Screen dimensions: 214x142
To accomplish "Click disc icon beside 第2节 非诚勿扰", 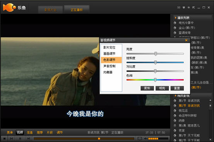I will (x=175, y=106).
